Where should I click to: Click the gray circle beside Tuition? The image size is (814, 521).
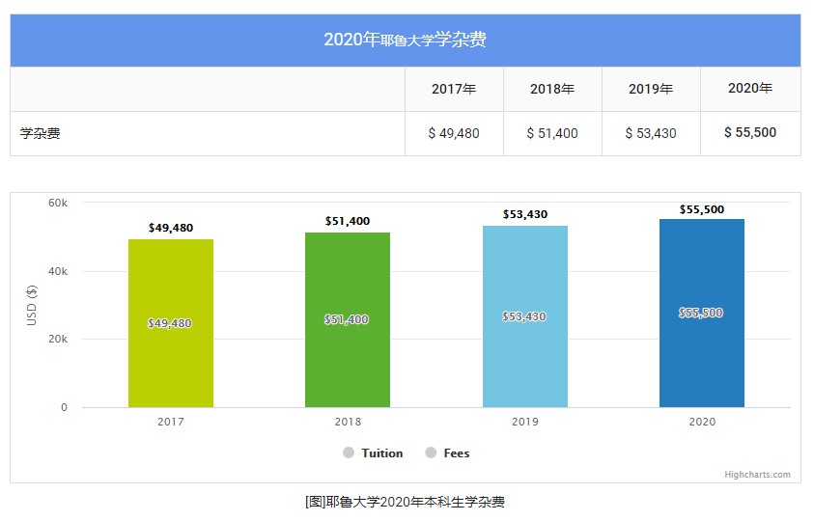pyautogui.click(x=349, y=453)
